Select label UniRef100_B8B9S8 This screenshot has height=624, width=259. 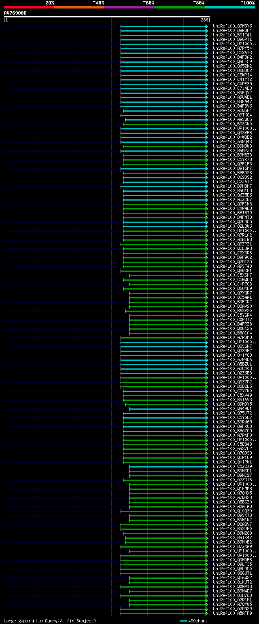[x=232, y=173]
